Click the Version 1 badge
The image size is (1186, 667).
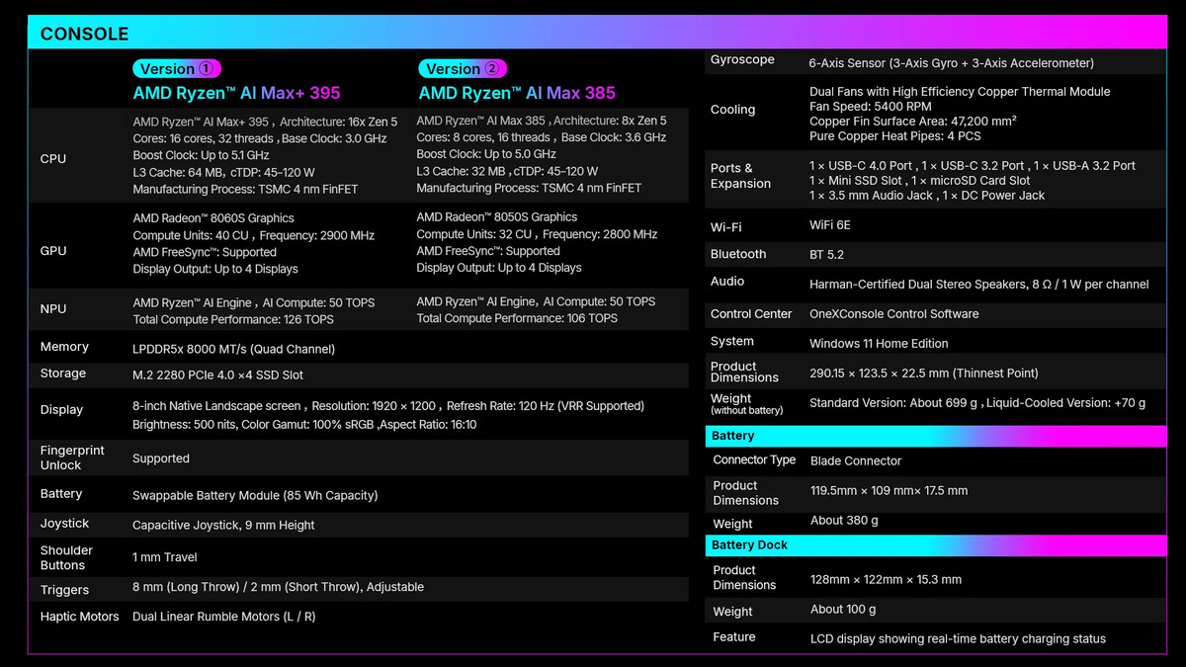(x=177, y=69)
